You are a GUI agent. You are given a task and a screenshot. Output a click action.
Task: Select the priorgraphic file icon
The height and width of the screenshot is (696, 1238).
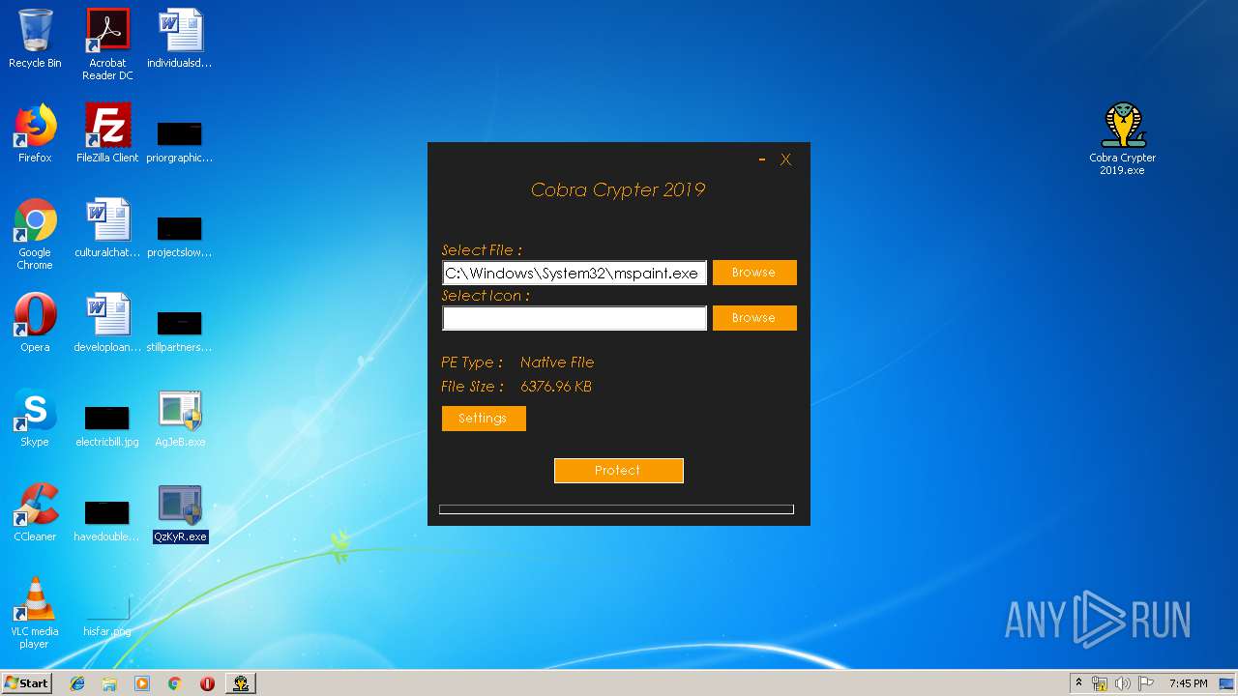(x=180, y=140)
